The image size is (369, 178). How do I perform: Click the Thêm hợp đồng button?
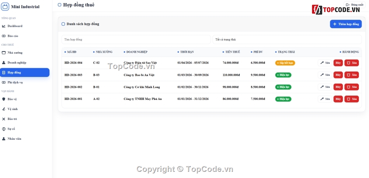pyautogui.click(x=346, y=24)
